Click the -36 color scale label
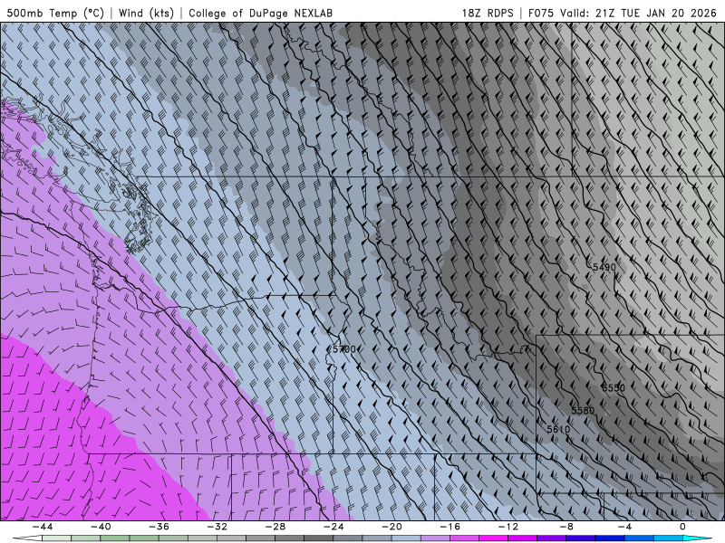The height and width of the screenshot is (543, 725). (x=159, y=527)
